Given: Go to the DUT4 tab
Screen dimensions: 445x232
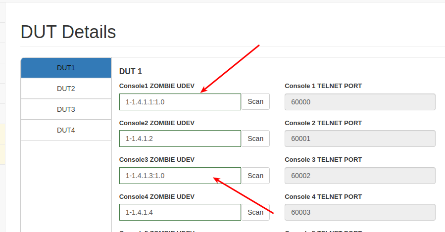Looking at the screenshot, I should tap(66, 130).
